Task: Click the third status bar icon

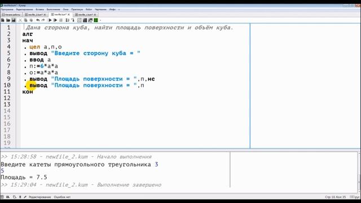Action: tap(15, 197)
